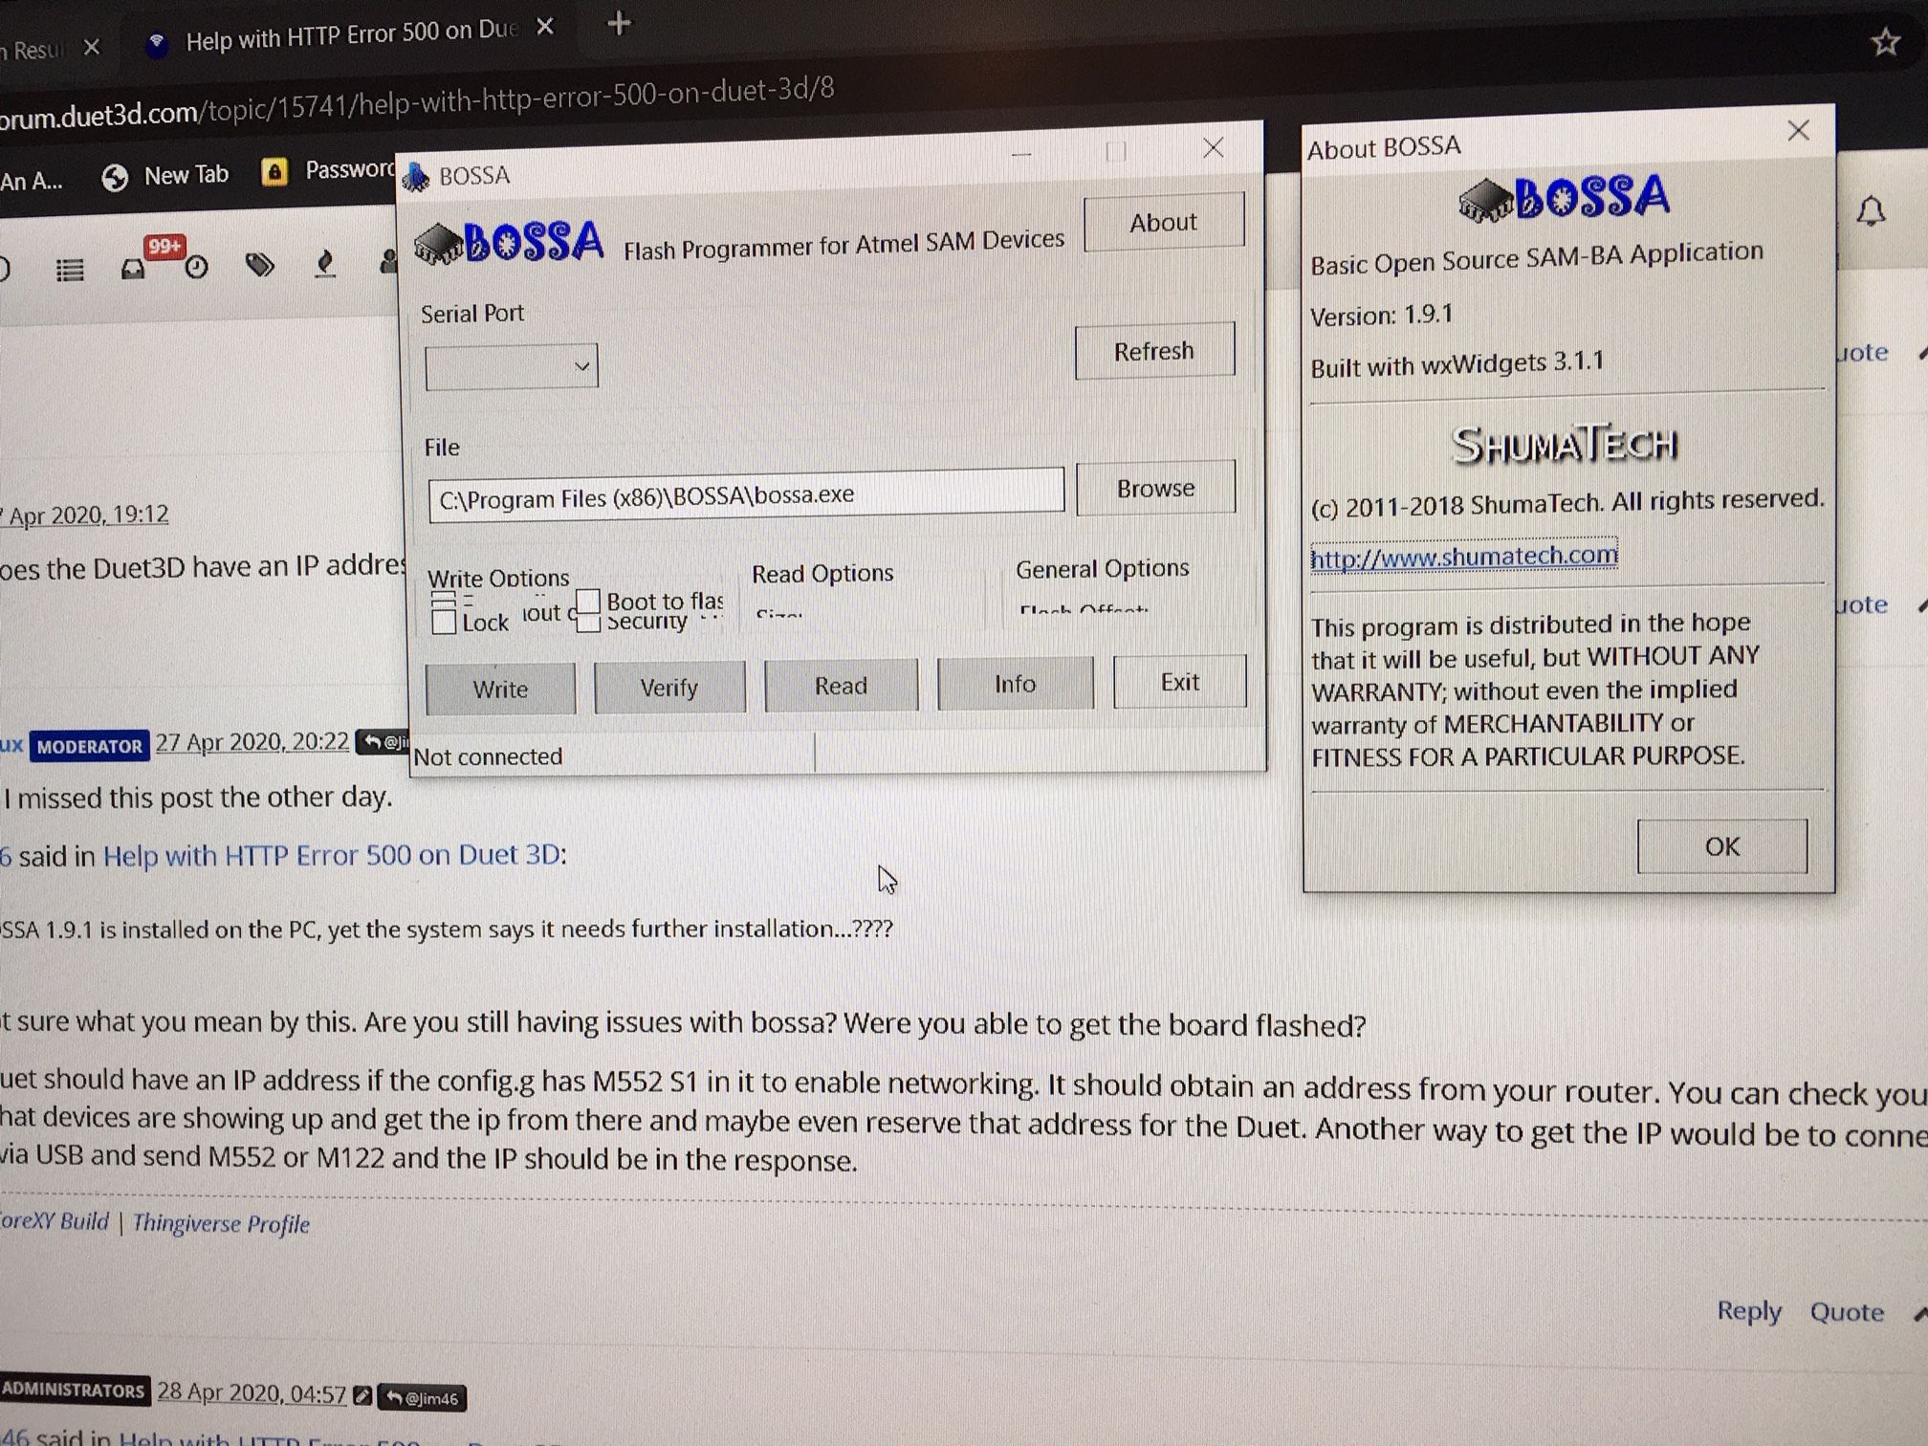Confirm About BOSSA dialog with OK
The image size is (1928, 1446).
[1722, 846]
